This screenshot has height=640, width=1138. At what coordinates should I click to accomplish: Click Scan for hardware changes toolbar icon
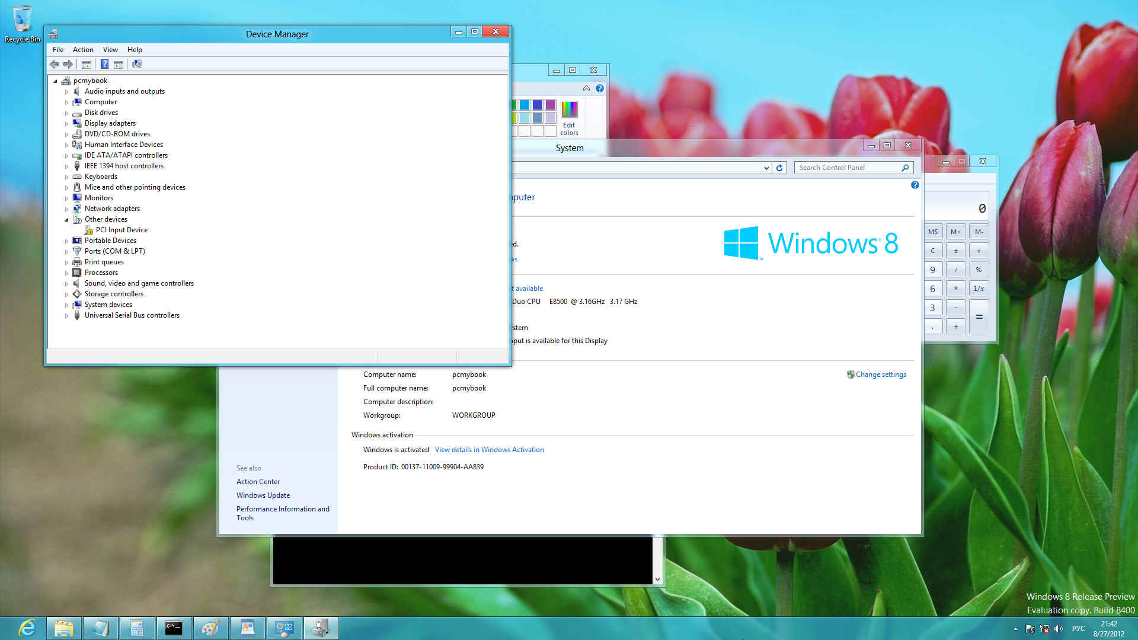pyautogui.click(x=137, y=64)
